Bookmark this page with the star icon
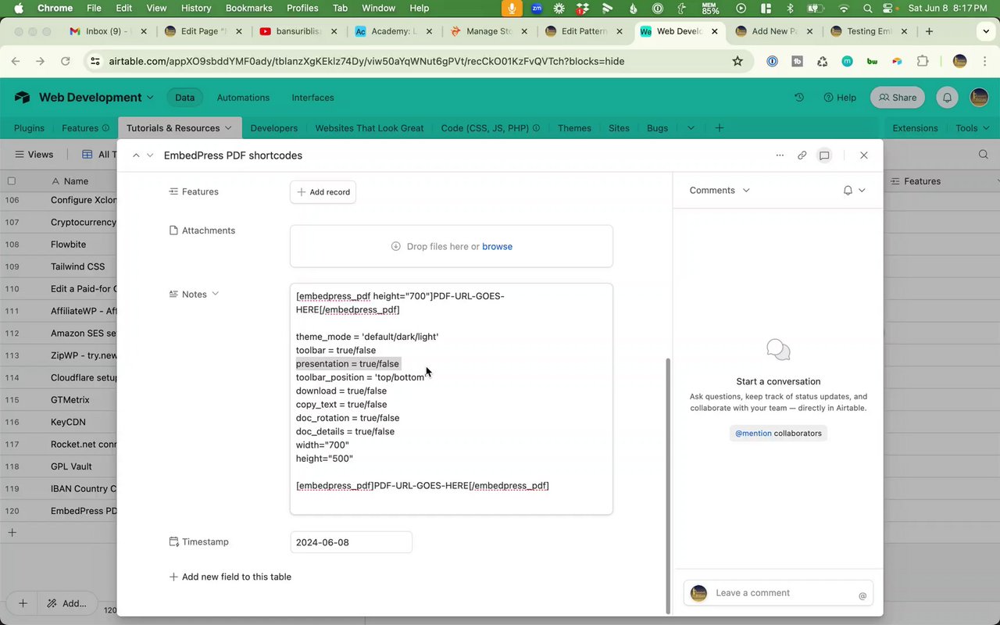 point(737,61)
